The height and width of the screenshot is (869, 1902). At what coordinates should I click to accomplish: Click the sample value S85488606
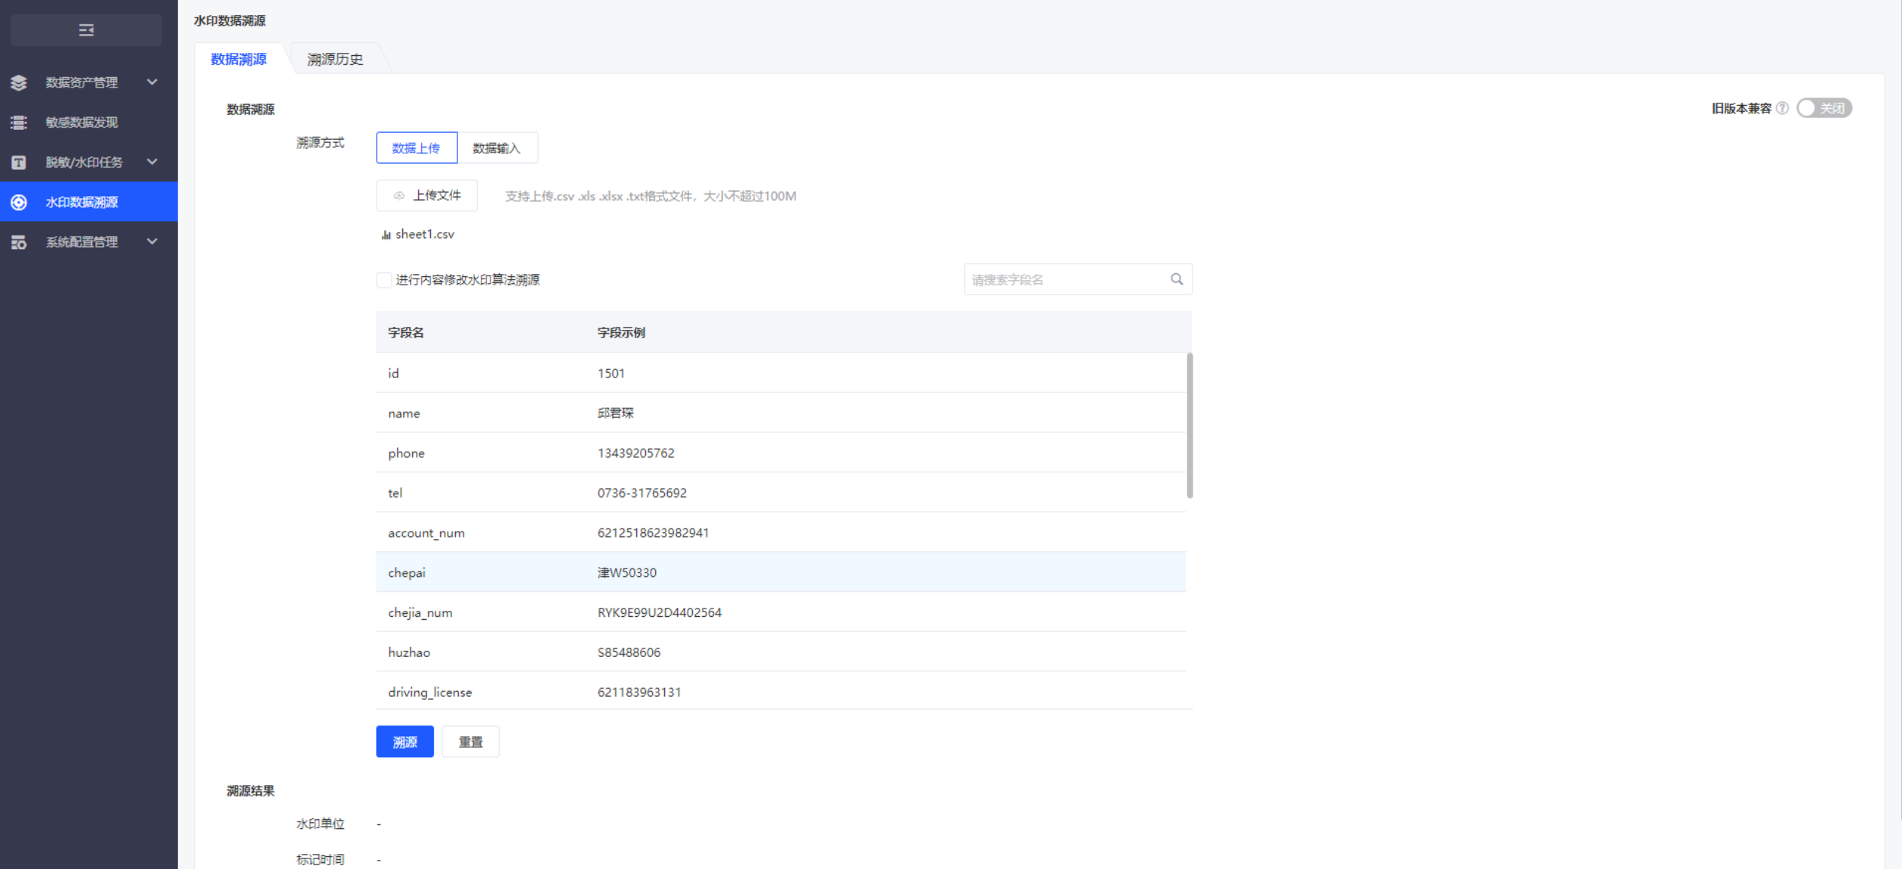(x=629, y=652)
